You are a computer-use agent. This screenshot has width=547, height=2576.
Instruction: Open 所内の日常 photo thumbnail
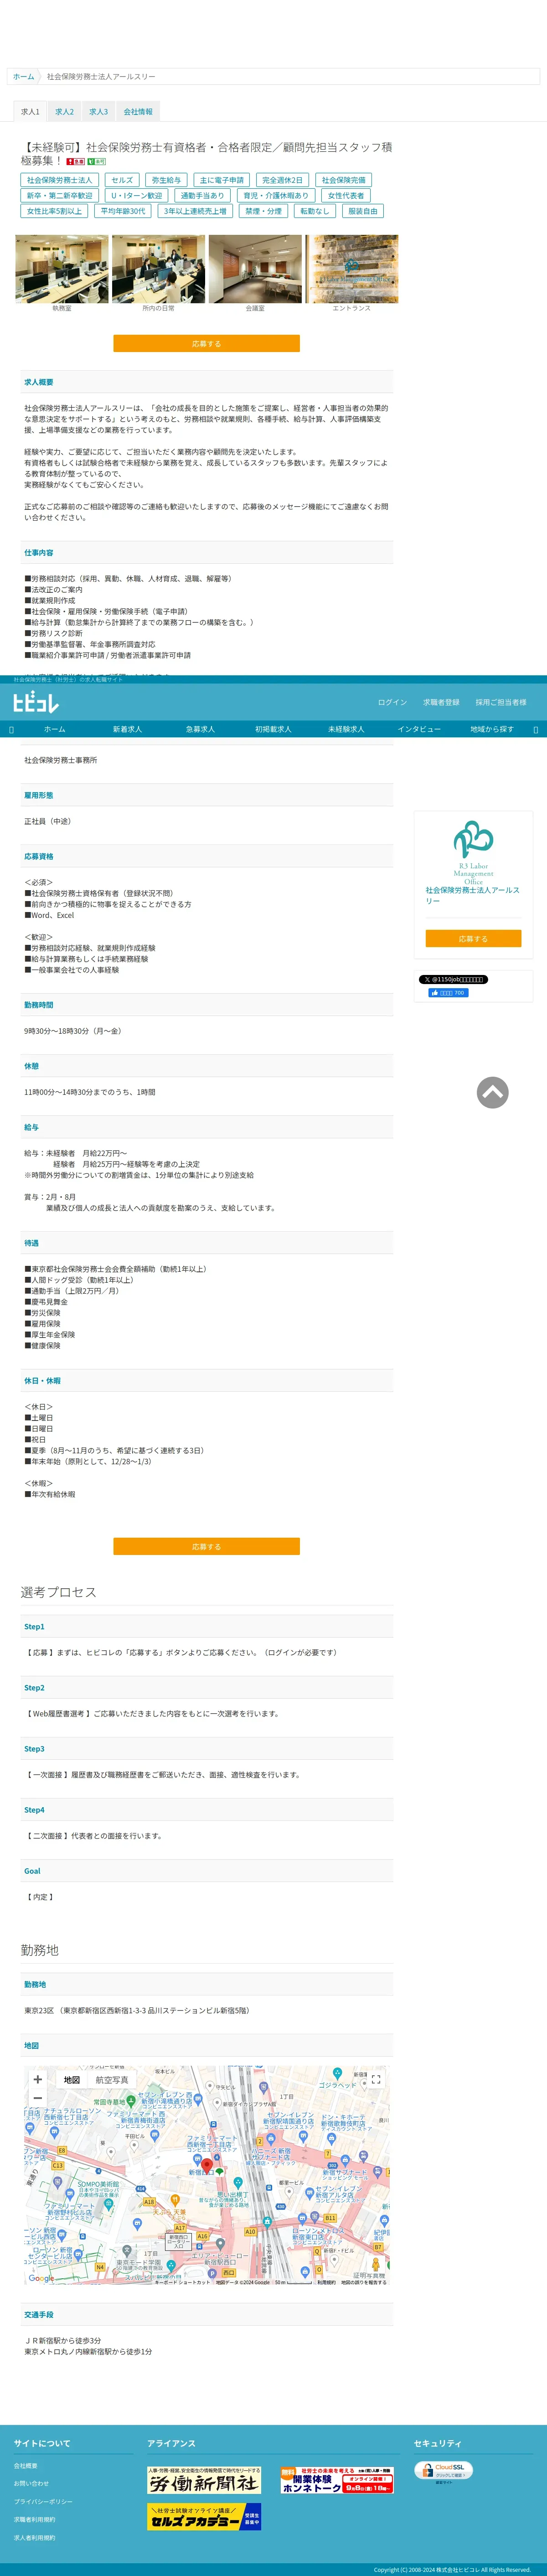(x=158, y=269)
